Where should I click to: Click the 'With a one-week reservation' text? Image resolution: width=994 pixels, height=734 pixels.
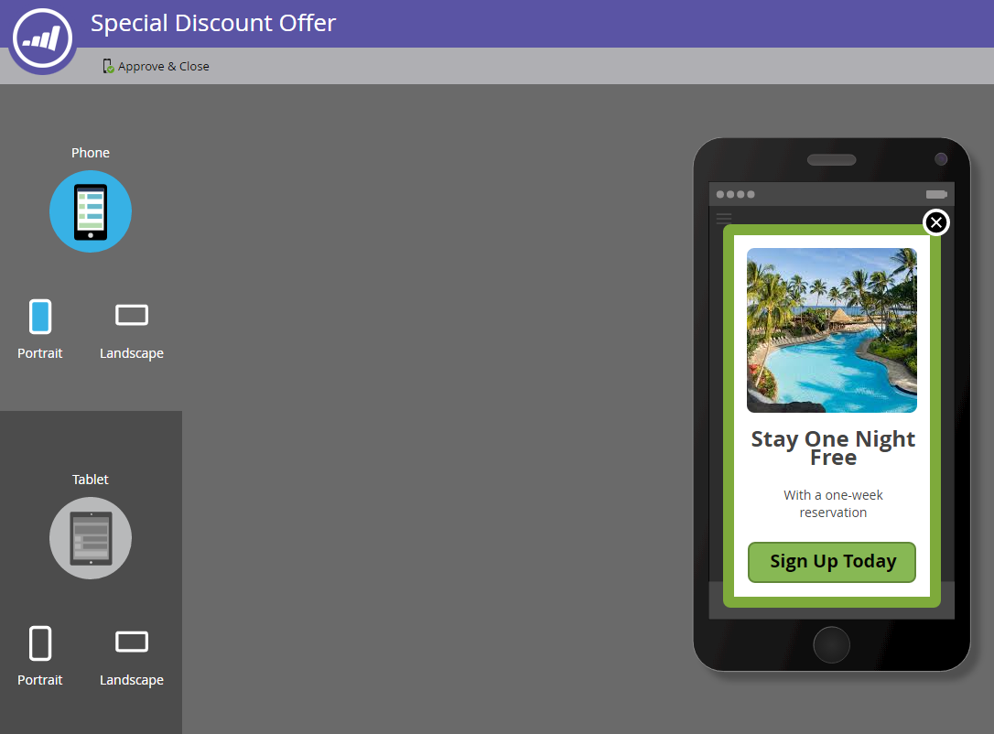click(833, 504)
